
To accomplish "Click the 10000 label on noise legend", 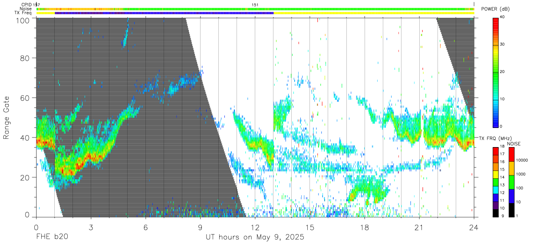I will (522, 160).
